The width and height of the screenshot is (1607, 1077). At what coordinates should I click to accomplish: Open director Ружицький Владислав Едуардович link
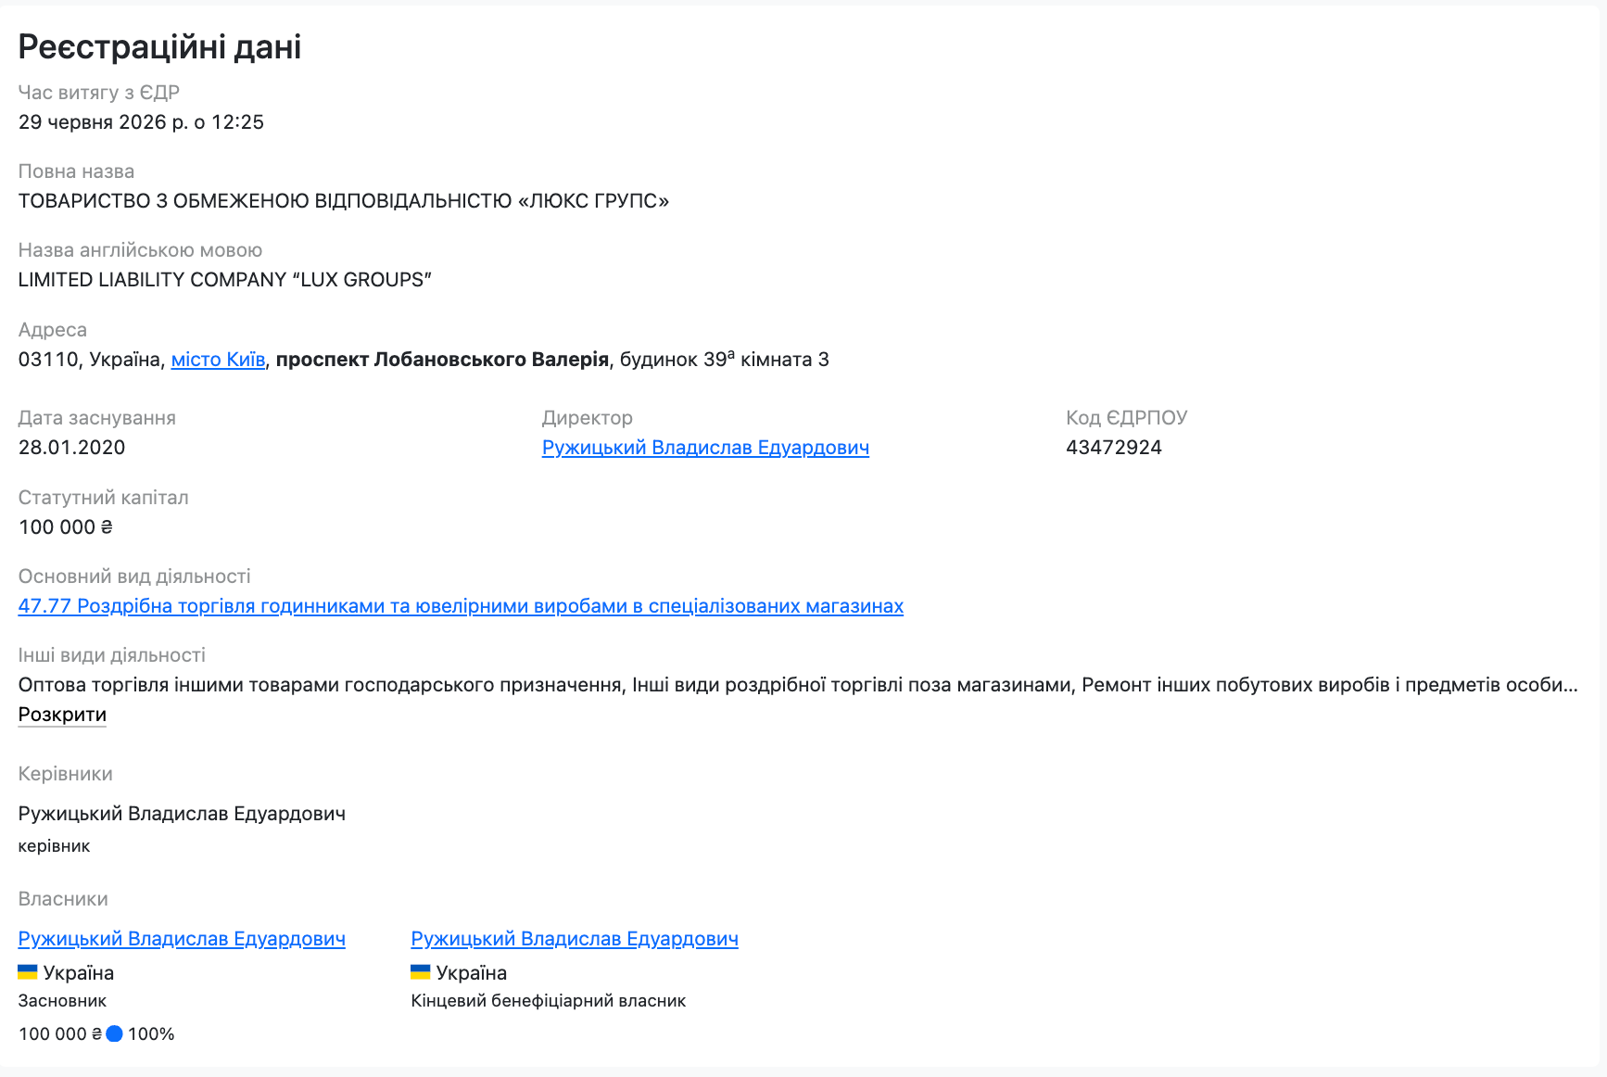705,448
